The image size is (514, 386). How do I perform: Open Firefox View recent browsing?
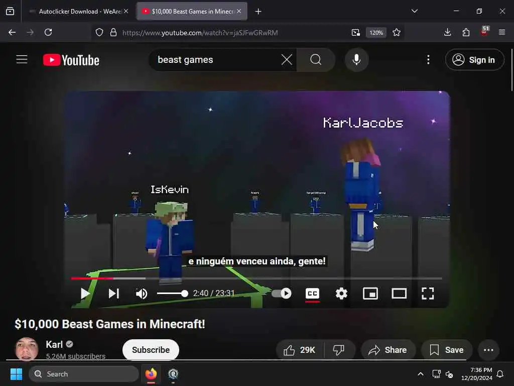tap(10, 12)
